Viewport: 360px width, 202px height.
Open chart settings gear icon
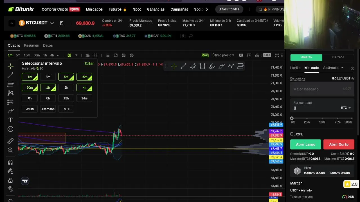pos(132,55)
